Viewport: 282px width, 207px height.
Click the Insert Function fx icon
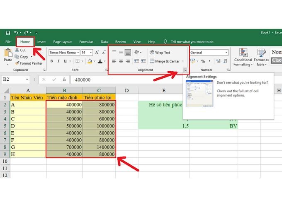(x=64, y=79)
